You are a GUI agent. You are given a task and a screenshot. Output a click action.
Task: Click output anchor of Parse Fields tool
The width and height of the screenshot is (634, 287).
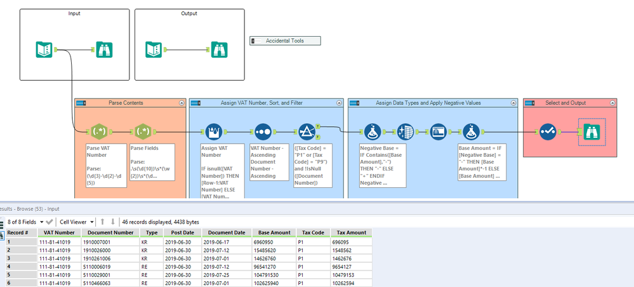coord(155,131)
